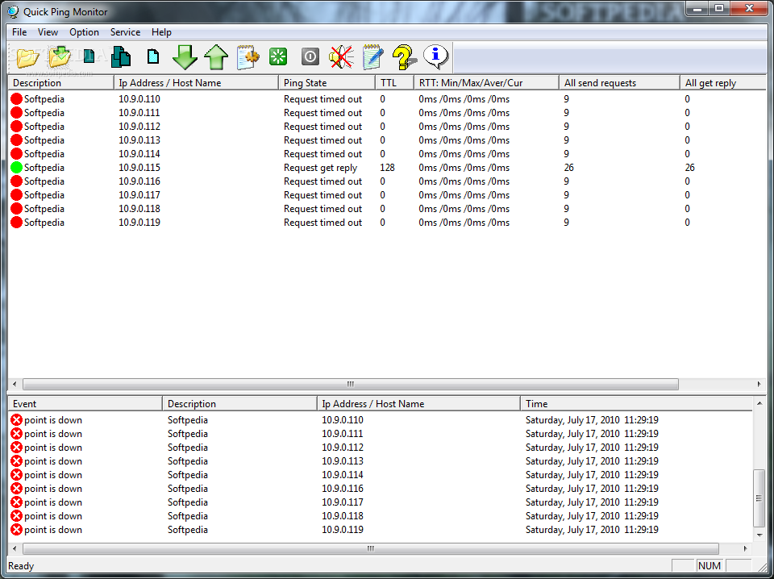Click the multiple teal pages icon
The width and height of the screenshot is (774, 579).
click(121, 56)
